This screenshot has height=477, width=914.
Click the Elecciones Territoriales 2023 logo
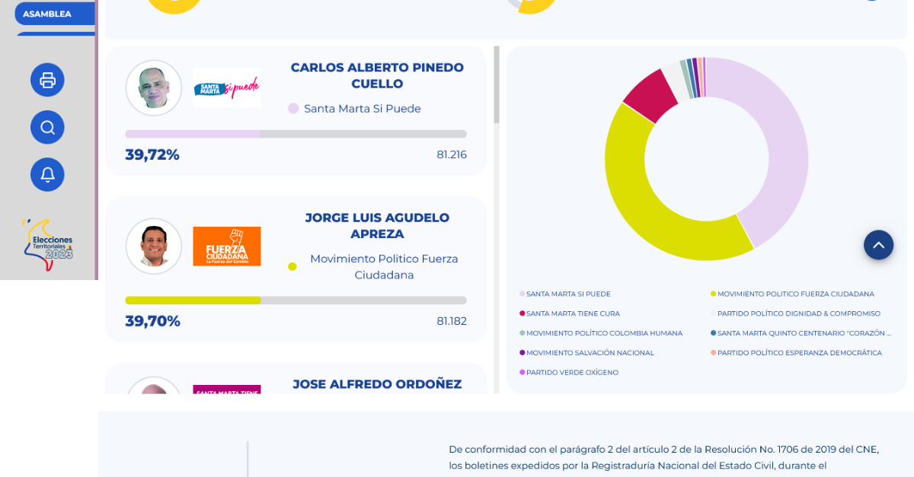(48, 245)
